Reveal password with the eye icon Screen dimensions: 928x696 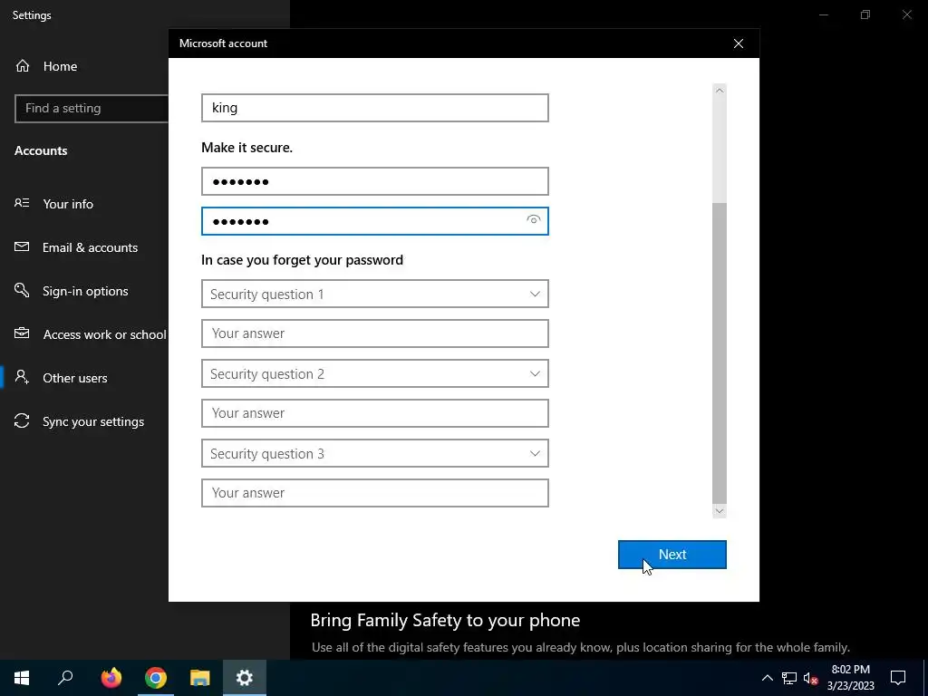click(533, 220)
